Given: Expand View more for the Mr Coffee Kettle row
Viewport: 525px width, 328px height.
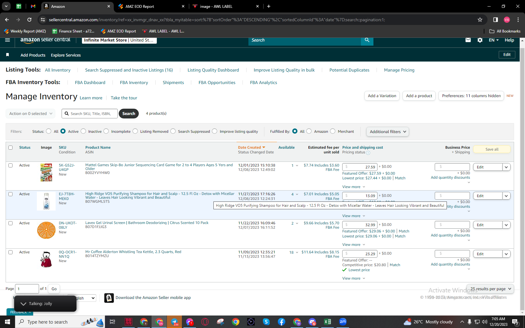Looking at the screenshot, I should [x=353, y=278].
